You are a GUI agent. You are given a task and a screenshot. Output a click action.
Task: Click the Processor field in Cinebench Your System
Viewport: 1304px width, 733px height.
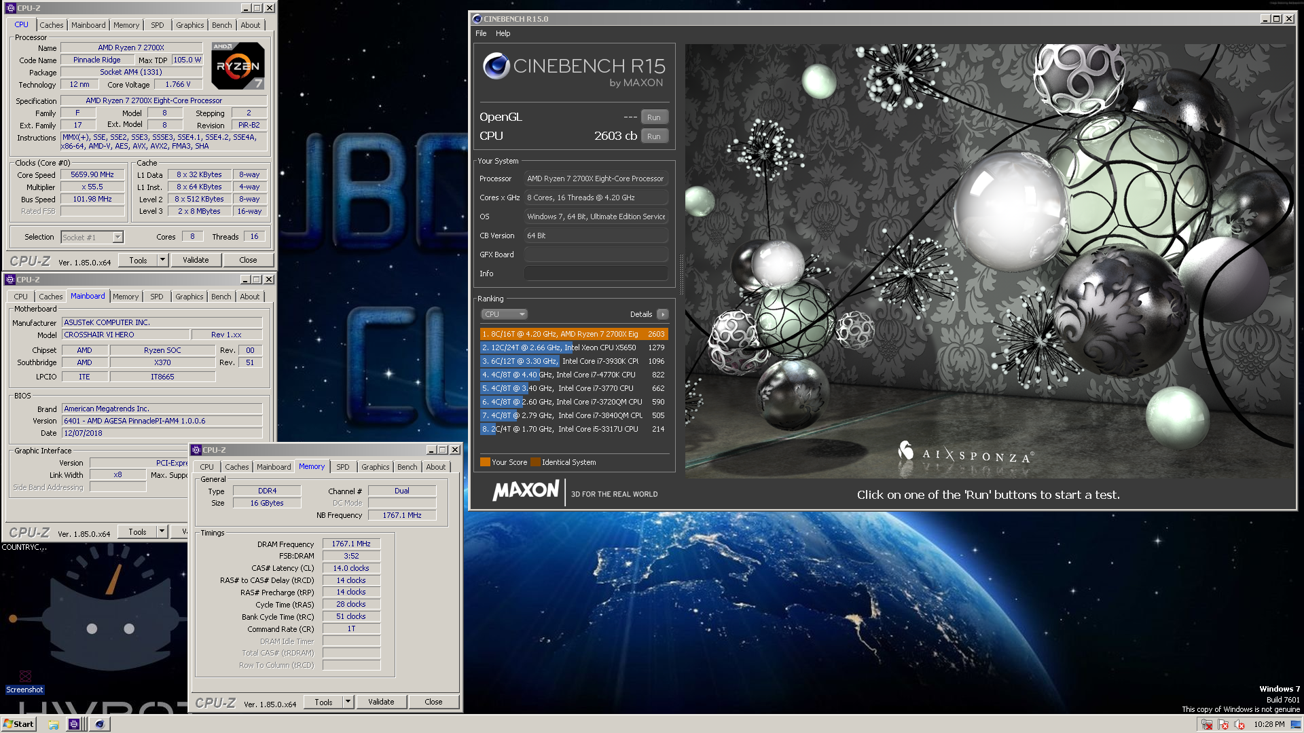596,178
